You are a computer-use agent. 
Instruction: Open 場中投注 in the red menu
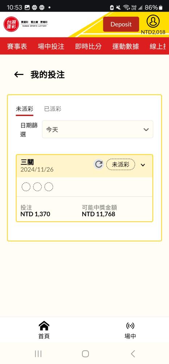tap(51, 46)
